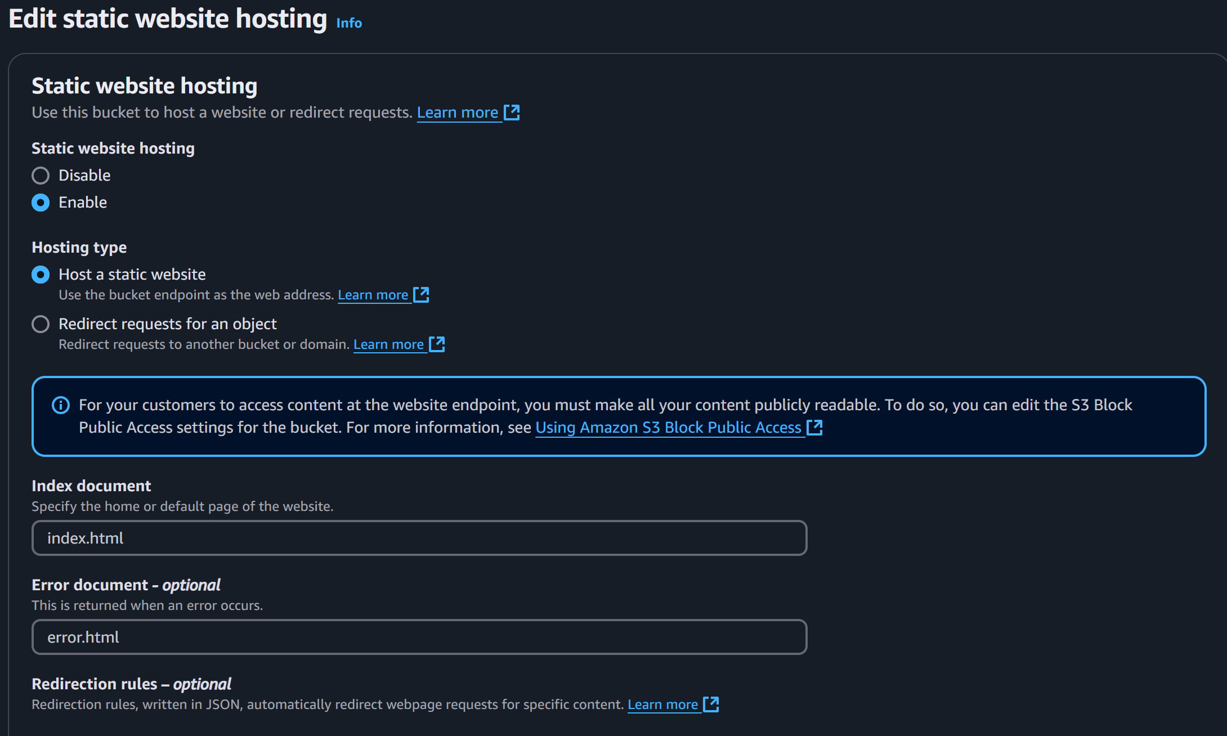Choose the Host a static website option
Viewport: 1227px width, 736px height.
tap(41, 275)
